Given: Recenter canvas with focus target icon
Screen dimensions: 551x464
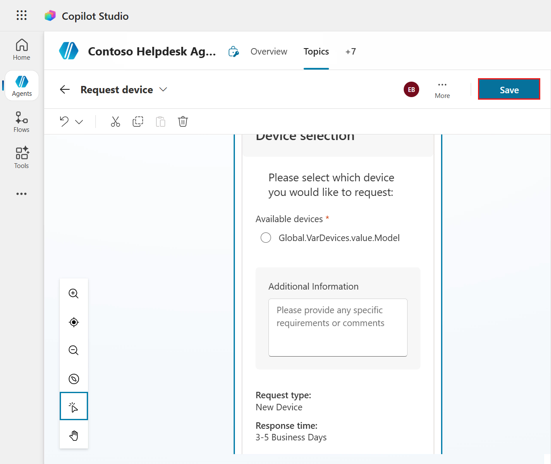Looking at the screenshot, I should click(x=74, y=322).
